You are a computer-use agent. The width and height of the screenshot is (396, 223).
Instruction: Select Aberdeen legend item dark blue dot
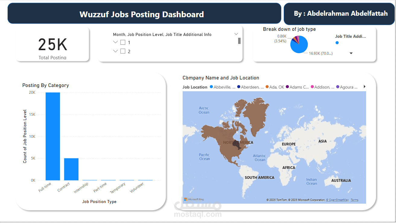tap(239, 87)
